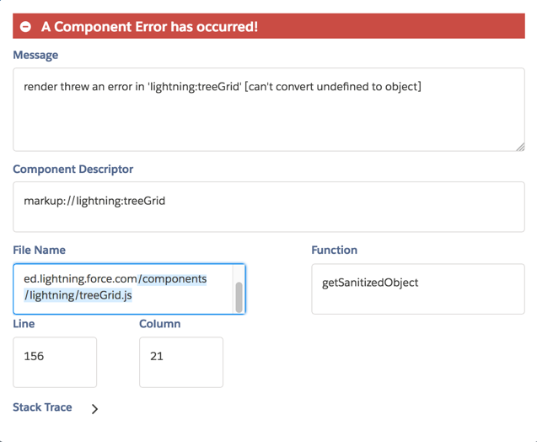
Task: Click the File Name label
Action: coord(39,250)
